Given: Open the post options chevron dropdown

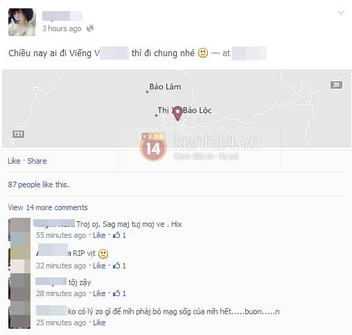Looking at the screenshot, I should [341, 12].
